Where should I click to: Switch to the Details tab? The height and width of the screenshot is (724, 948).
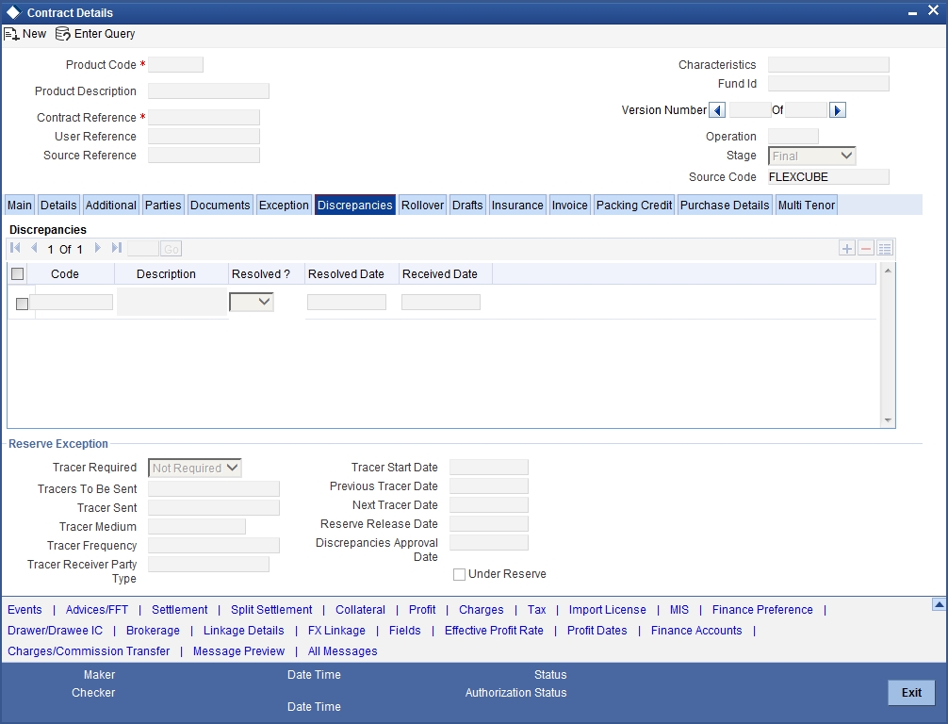pos(58,206)
